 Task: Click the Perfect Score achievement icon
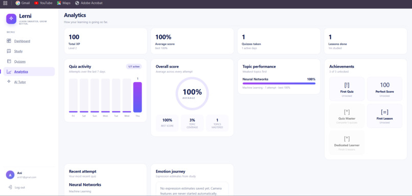pos(385,85)
